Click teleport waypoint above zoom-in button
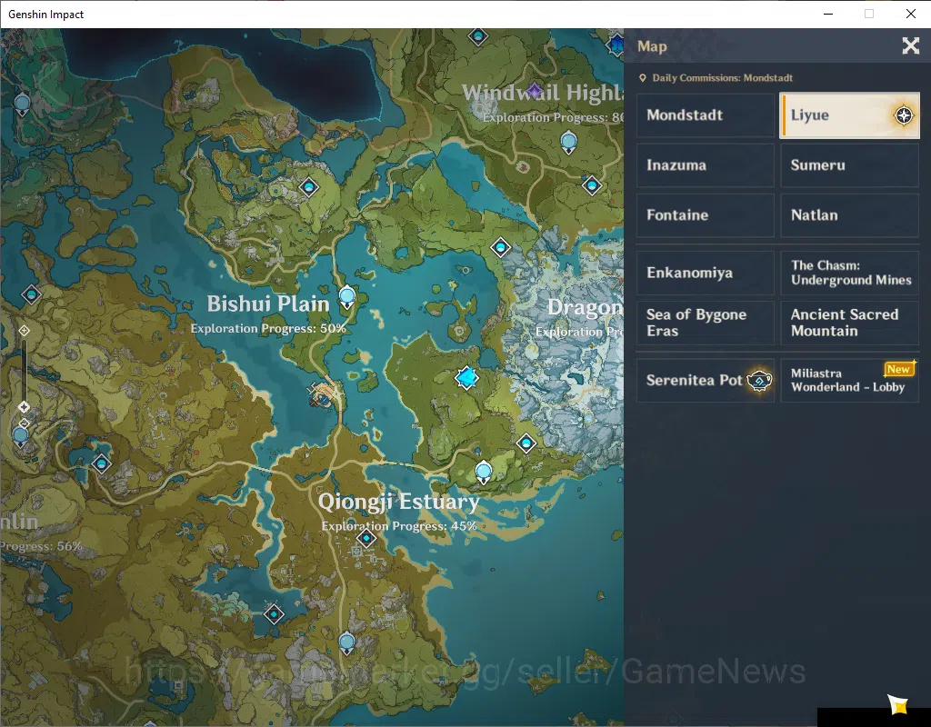 coord(32,294)
